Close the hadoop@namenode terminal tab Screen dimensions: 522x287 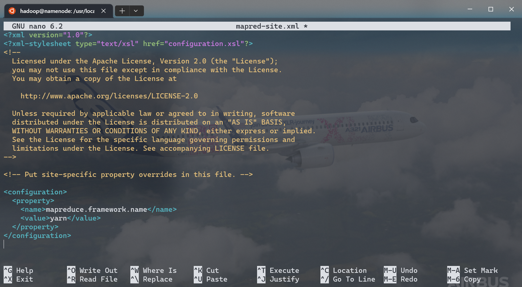(103, 11)
